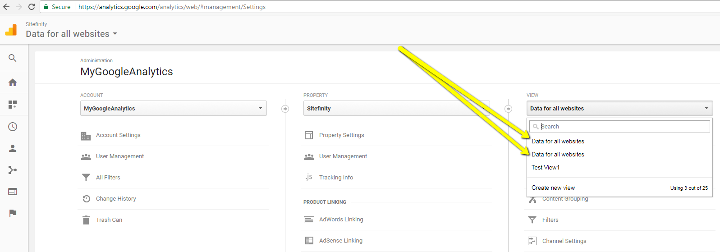Open Property Settings link
The width and height of the screenshot is (720, 252).
point(341,135)
